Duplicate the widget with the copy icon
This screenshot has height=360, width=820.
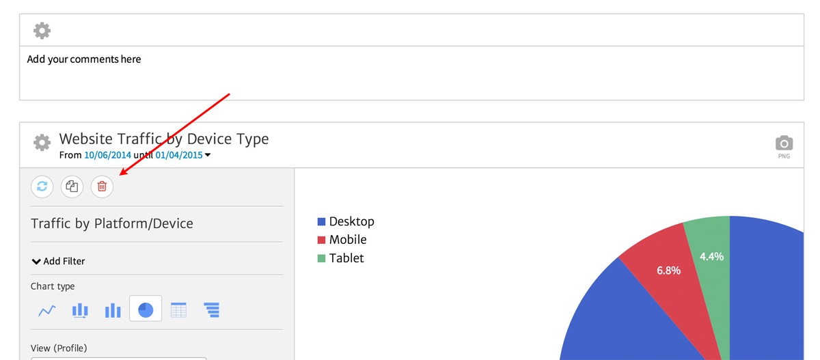[72, 186]
